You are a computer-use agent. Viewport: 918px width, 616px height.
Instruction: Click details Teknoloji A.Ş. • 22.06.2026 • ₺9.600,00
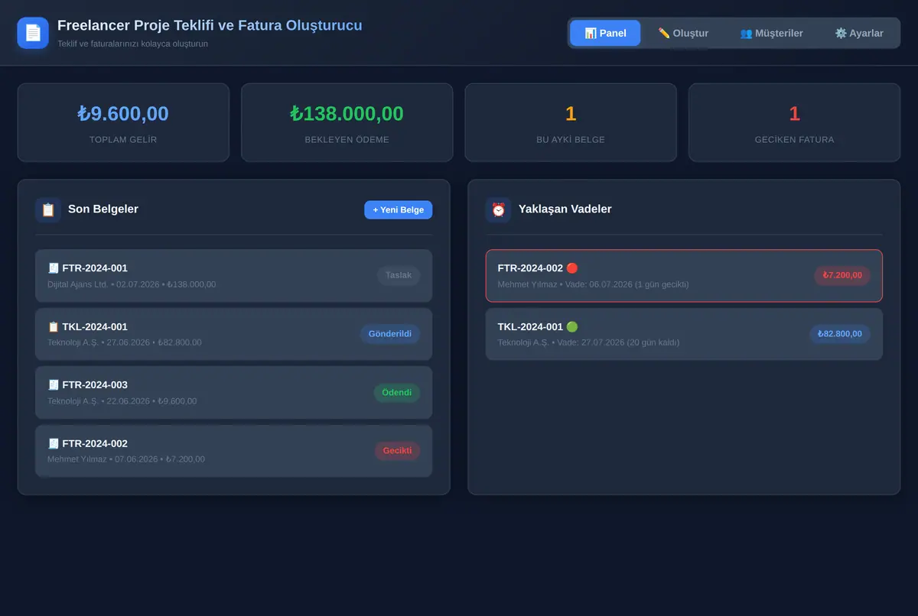tap(122, 401)
